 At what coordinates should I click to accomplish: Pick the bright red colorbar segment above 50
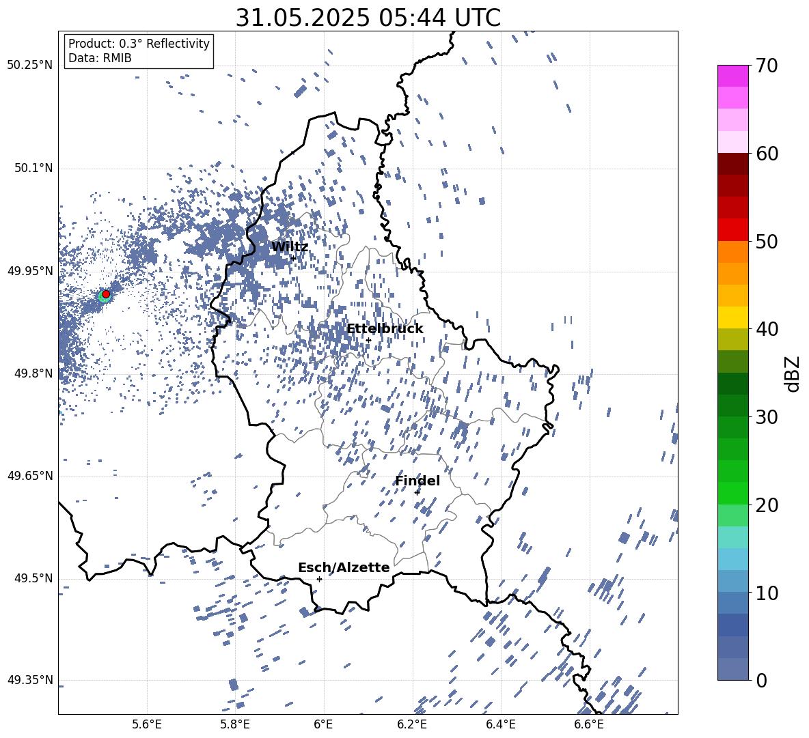click(732, 229)
